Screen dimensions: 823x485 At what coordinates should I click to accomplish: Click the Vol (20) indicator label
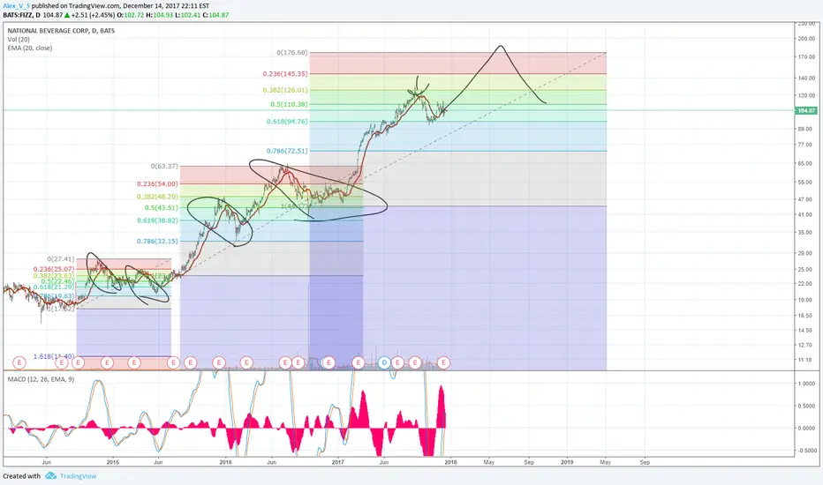click(19, 40)
